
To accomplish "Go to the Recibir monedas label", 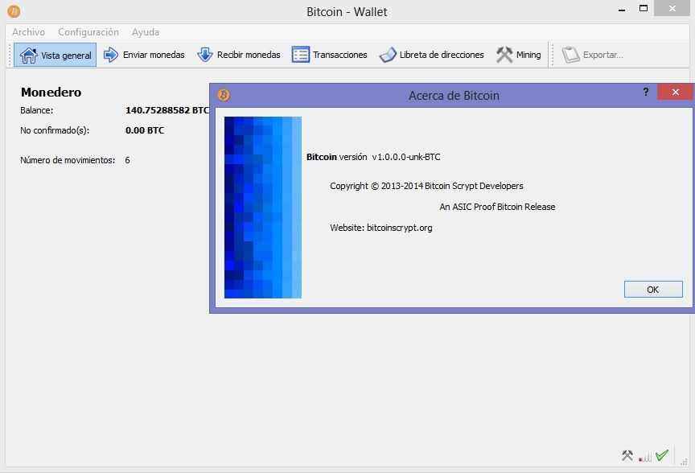I will 249,55.
